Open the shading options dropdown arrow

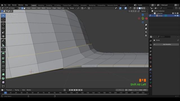[x=147, y=8]
